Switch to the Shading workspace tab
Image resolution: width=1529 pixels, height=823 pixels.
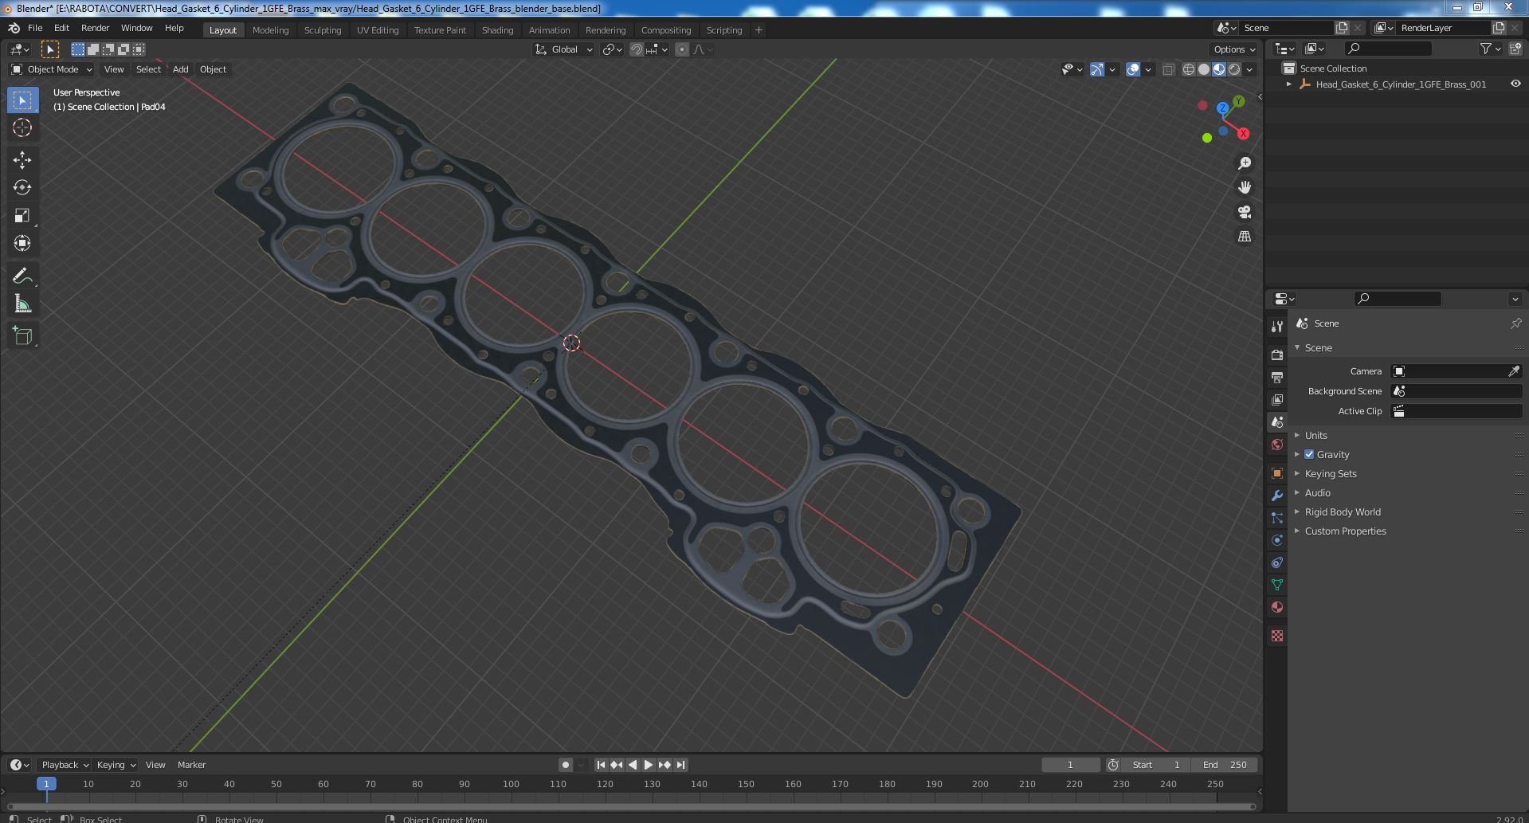coord(497,30)
